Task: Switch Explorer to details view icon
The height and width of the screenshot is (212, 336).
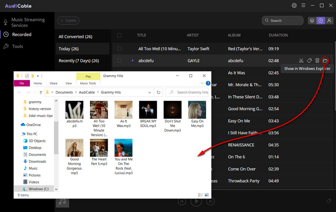Action: tap(200, 195)
